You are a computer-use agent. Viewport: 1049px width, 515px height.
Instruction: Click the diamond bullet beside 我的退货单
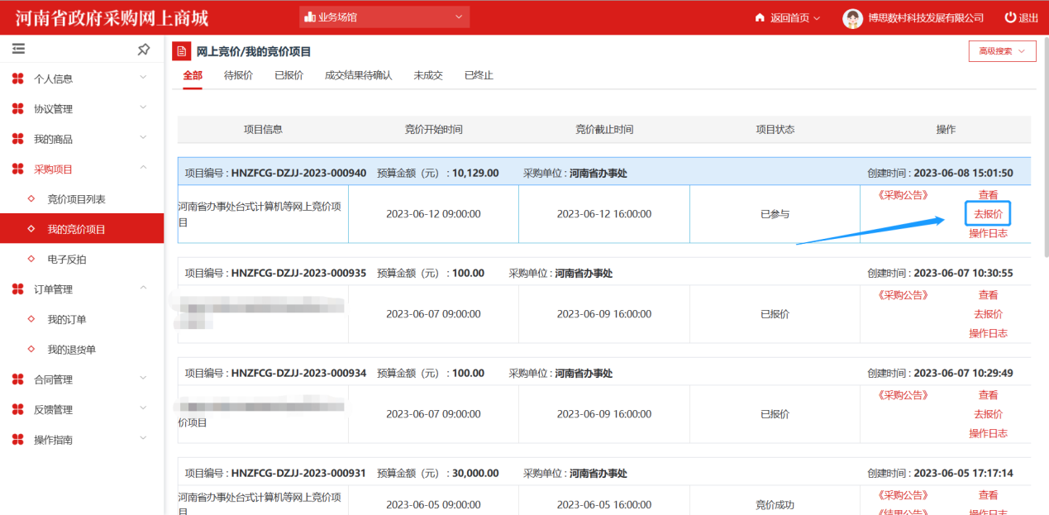(x=31, y=350)
